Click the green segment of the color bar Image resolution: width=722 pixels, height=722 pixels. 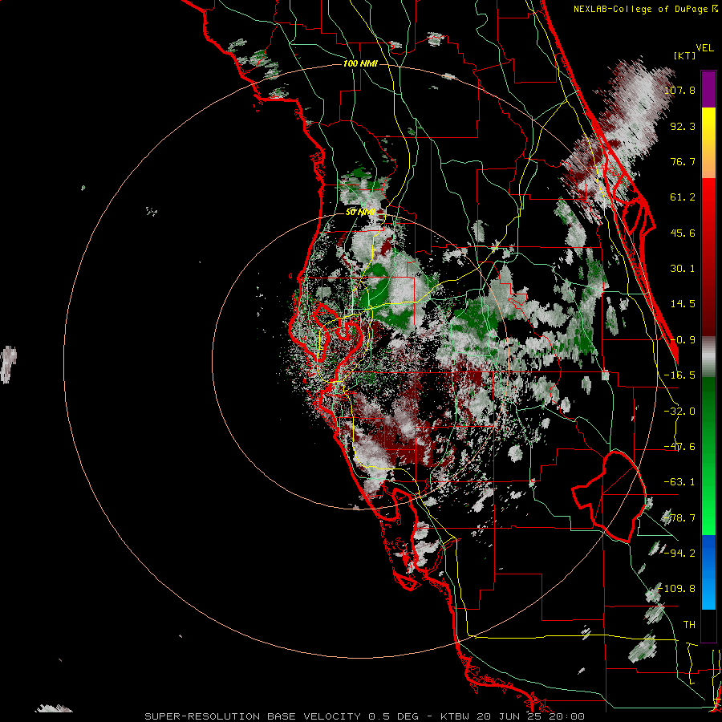(x=708, y=456)
